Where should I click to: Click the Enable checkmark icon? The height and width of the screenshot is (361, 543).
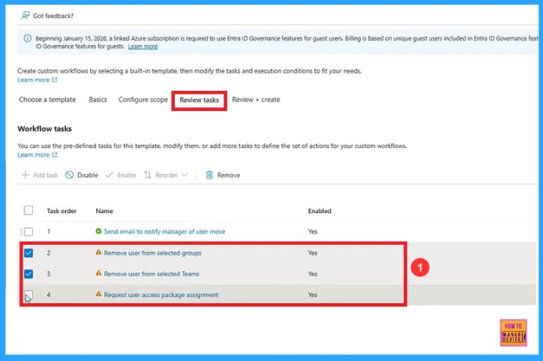coord(109,175)
